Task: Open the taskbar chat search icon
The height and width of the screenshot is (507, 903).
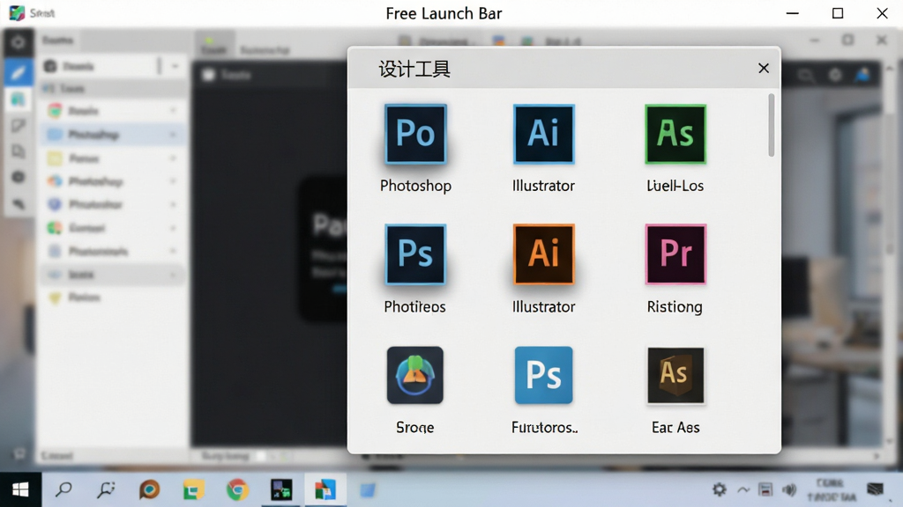Action: (106, 489)
